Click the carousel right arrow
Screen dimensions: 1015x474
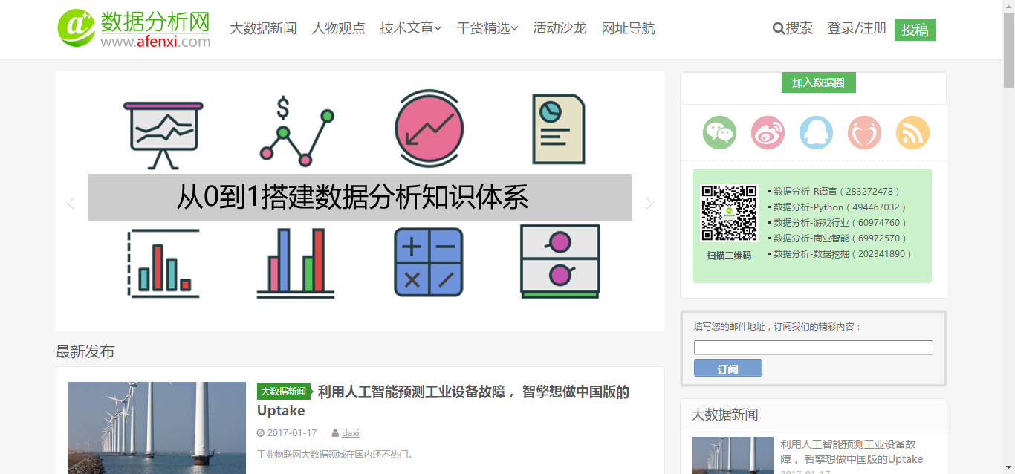649,201
